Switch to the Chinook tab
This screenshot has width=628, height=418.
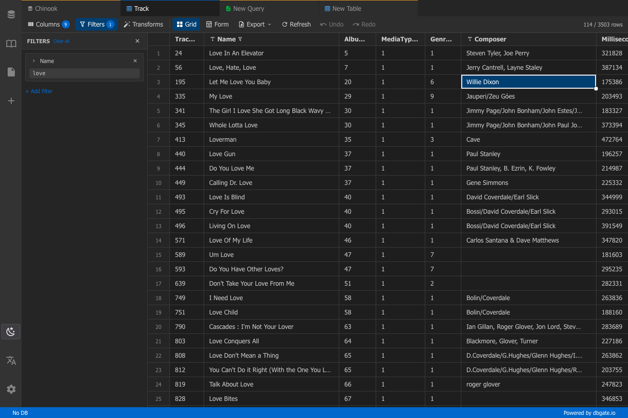point(71,9)
